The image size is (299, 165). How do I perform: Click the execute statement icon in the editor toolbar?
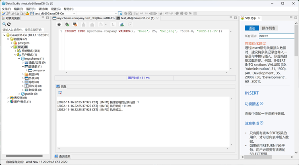tap(59, 24)
